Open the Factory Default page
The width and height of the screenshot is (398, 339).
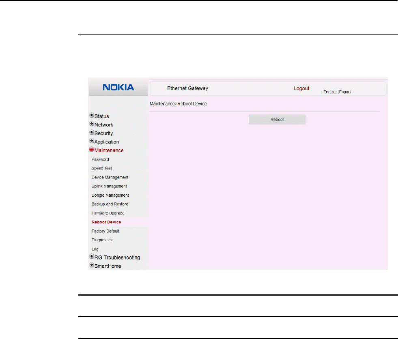pos(105,231)
